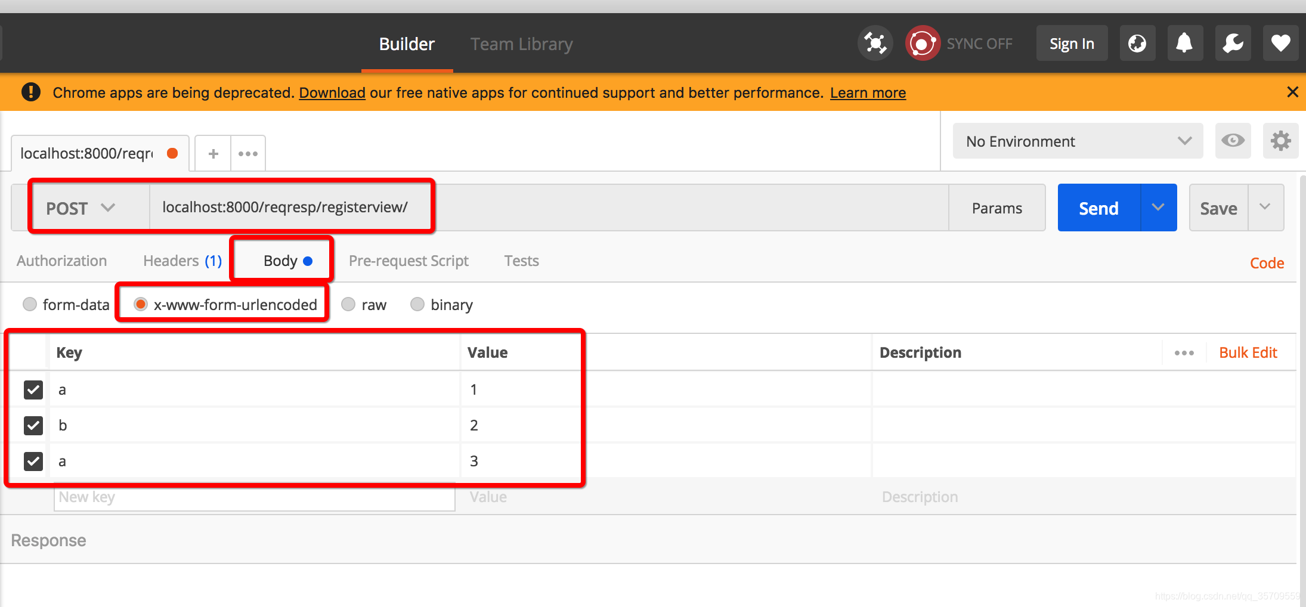Open the wrench settings icon

[1233, 44]
